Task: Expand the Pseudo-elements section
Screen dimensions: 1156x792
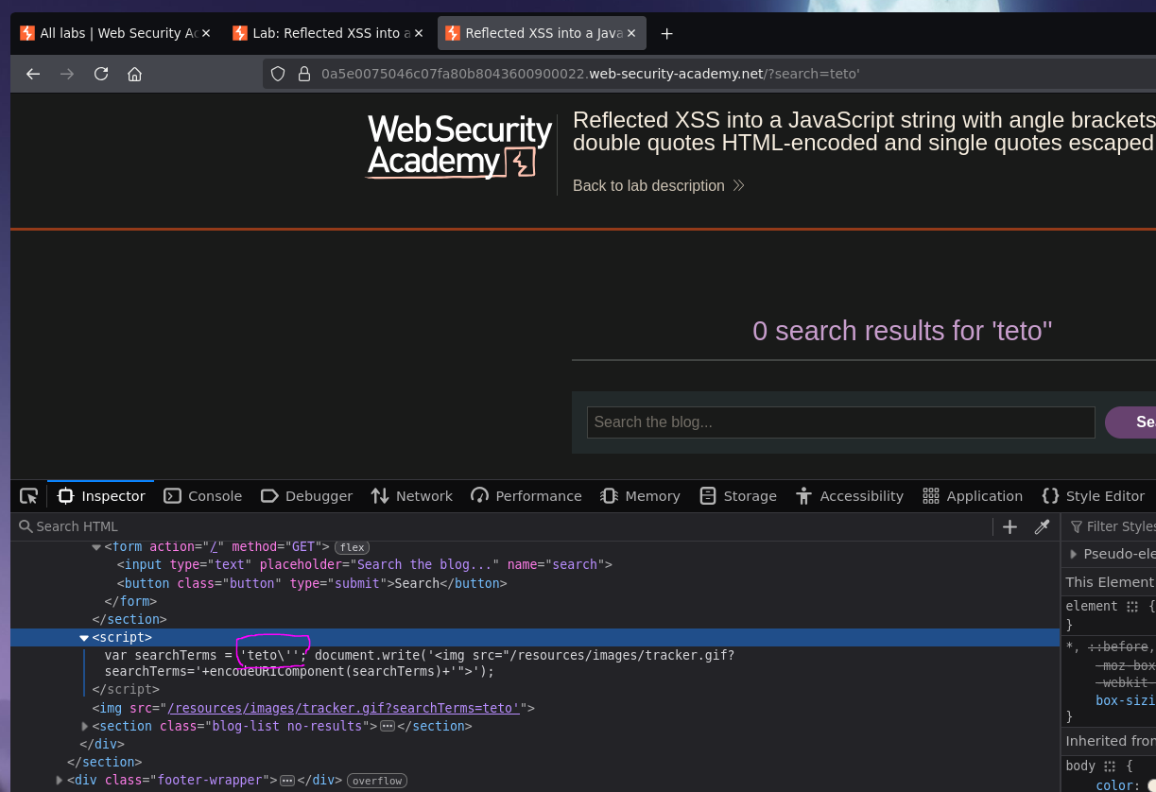Action: pyautogui.click(x=1073, y=554)
